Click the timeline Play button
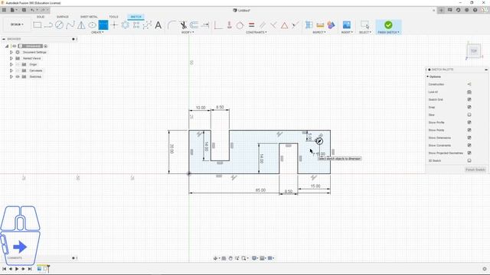490x275 pixels. pos(17,269)
